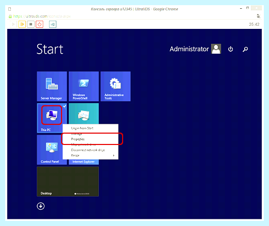Click the translate icon in address bar
The width and height of the screenshot is (269, 226).
point(258,16)
